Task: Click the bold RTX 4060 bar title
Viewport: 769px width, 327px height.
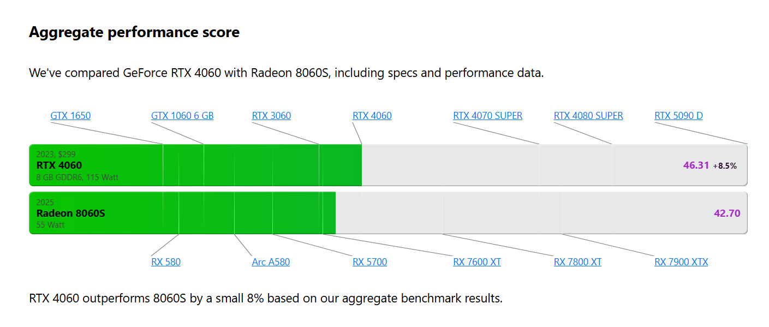Action: pos(59,165)
